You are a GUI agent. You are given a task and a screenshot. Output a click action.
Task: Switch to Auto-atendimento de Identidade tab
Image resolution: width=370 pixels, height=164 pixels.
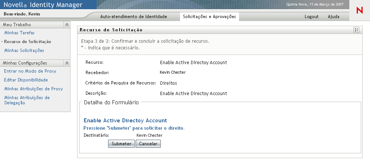(x=134, y=17)
